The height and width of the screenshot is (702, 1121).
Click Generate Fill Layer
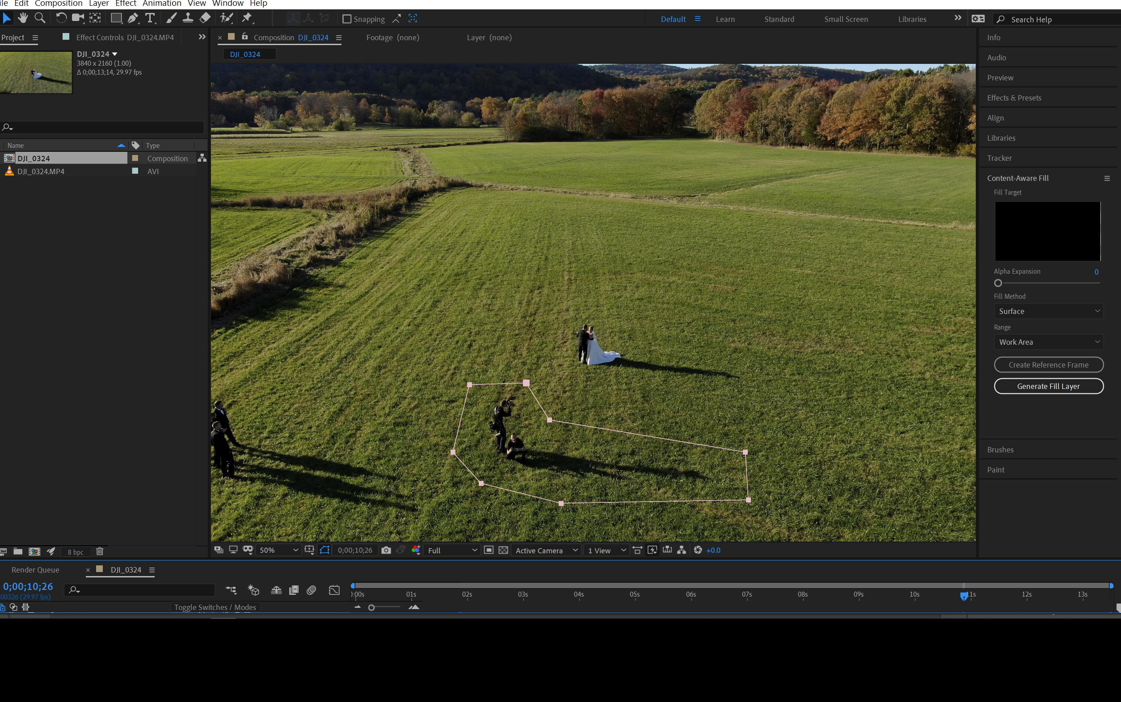pos(1048,386)
